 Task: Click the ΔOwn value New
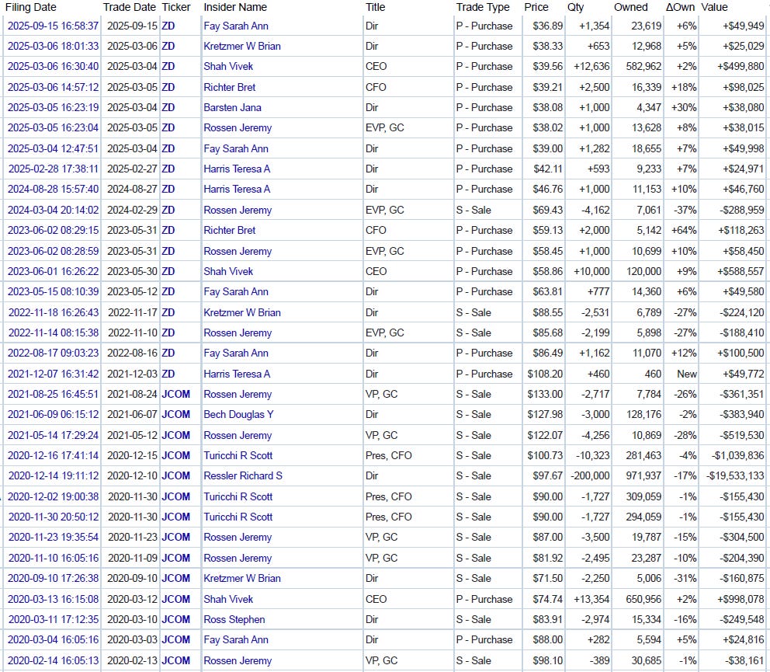coord(686,374)
